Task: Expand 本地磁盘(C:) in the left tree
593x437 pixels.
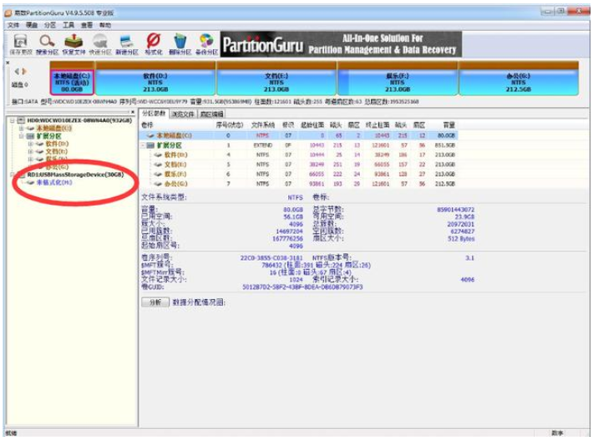Action: tap(22, 129)
